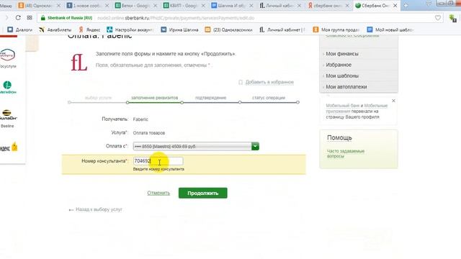
Task: Close the active Сбербанк Онлайн tab
Action: pyautogui.click(x=395, y=6)
